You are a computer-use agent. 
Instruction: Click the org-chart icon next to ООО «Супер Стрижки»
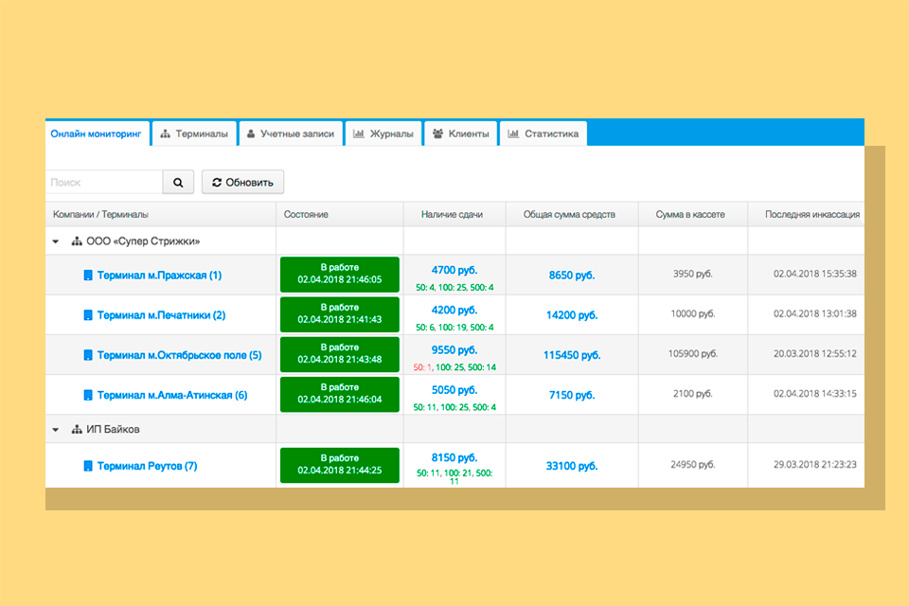point(78,241)
